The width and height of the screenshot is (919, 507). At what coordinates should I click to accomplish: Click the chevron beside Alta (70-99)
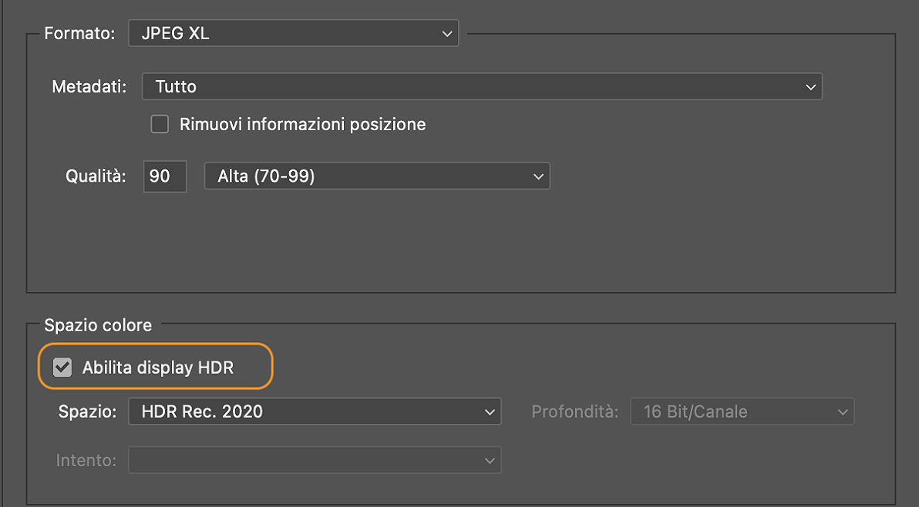(x=538, y=176)
